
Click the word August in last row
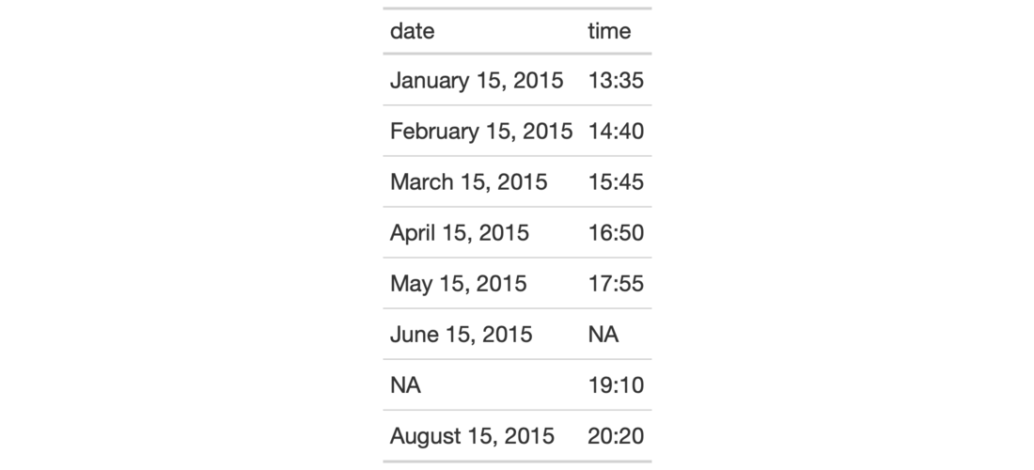(422, 436)
